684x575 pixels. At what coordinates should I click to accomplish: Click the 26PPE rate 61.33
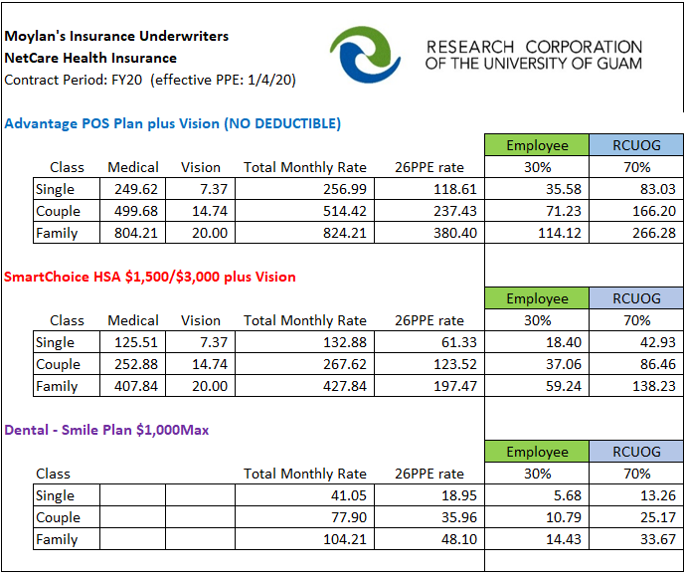pyautogui.click(x=429, y=342)
